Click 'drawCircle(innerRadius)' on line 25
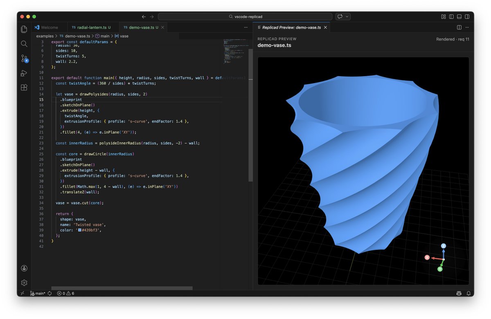491x319 pixels. [x=109, y=154]
